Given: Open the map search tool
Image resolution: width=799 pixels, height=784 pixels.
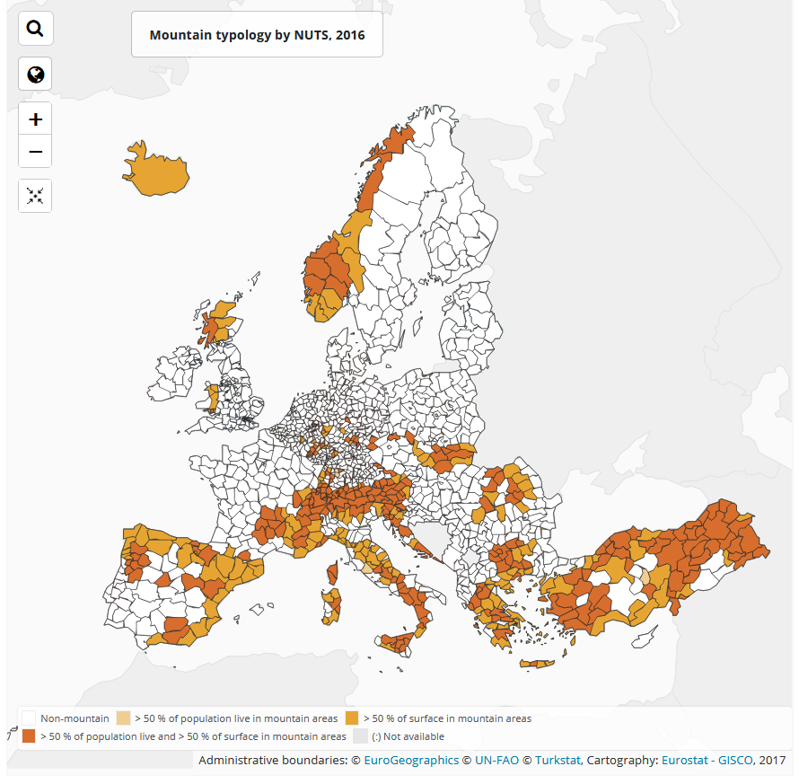Looking at the screenshot, I should point(35,29).
